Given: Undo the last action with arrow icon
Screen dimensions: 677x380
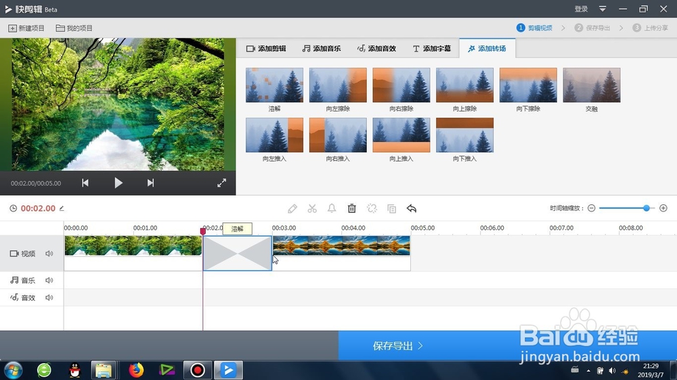Looking at the screenshot, I should [412, 209].
